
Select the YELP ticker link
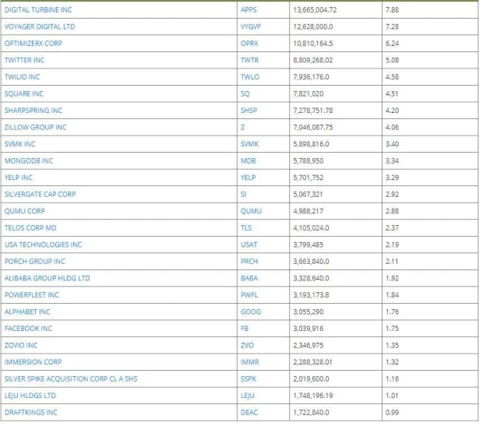tap(248, 178)
